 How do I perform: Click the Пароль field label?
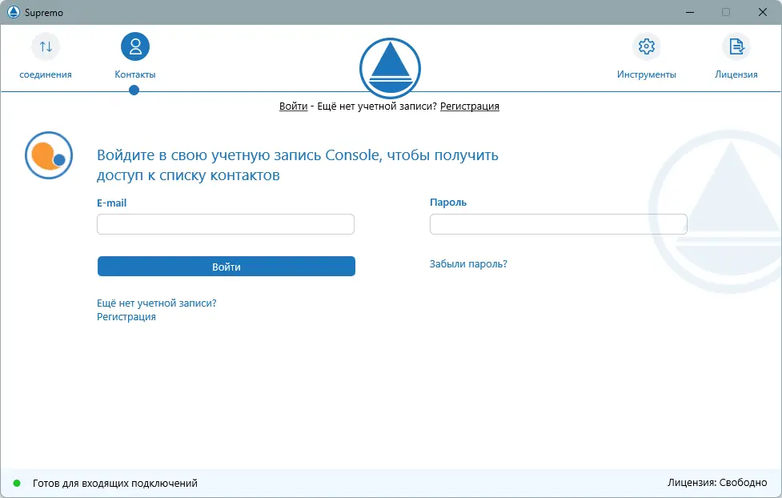tap(448, 203)
